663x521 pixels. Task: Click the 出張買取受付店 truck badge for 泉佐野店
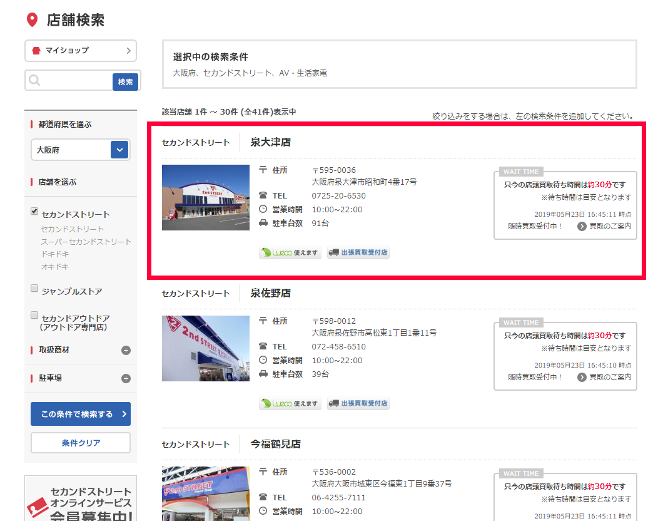pyautogui.click(x=358, y=404)
